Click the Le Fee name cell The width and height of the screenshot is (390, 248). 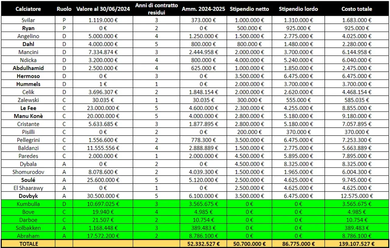click(x=28, y=108)
